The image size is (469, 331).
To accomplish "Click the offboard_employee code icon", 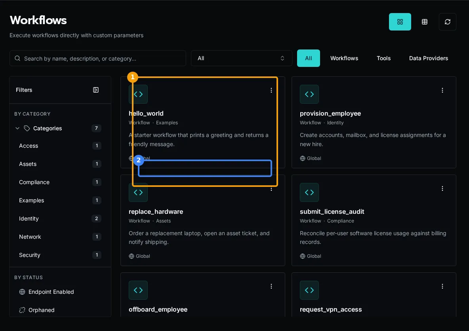I will coord(138,290).
